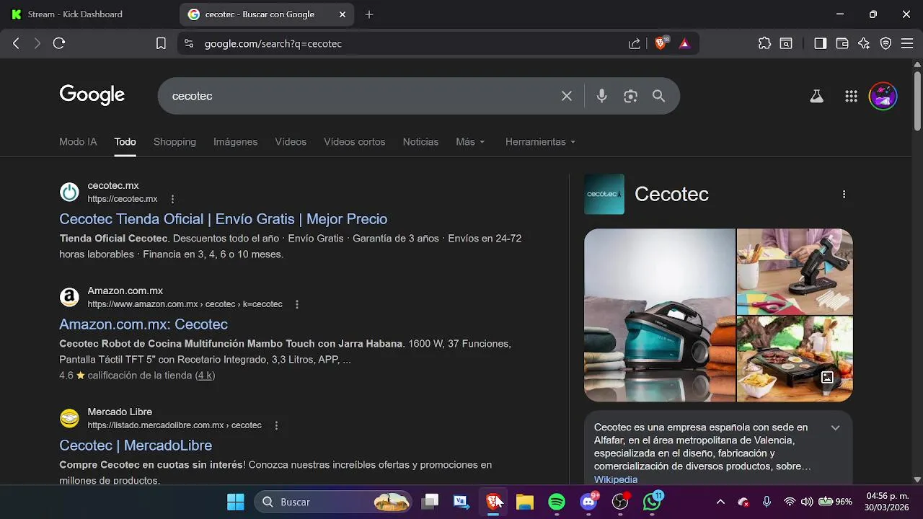Open Discord from the taskbar
The width and height of the screenshot is (923, 519).
point(589,502)
